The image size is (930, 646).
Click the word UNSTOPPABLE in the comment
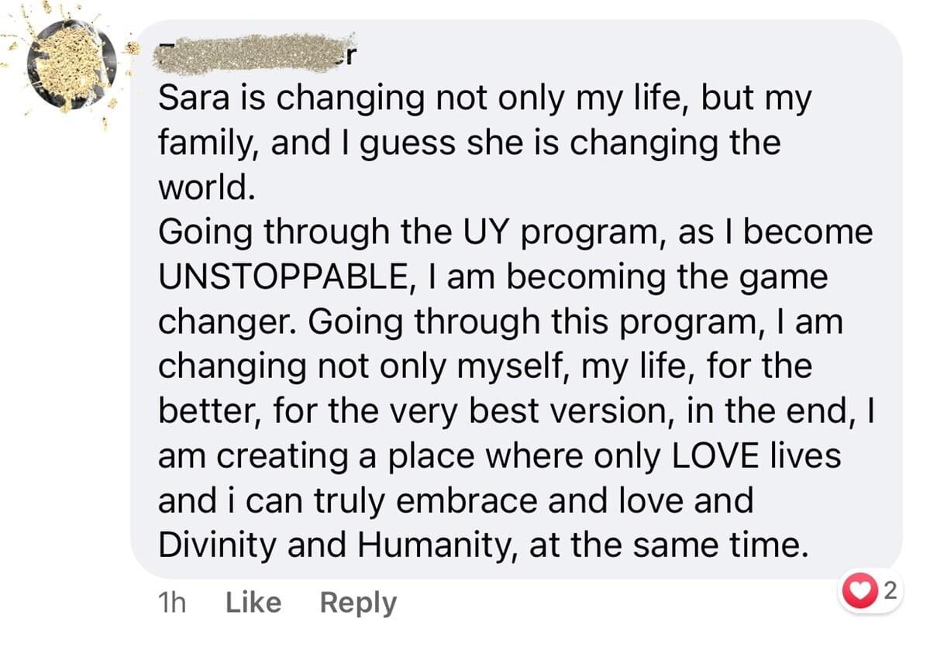click(281, 277)
